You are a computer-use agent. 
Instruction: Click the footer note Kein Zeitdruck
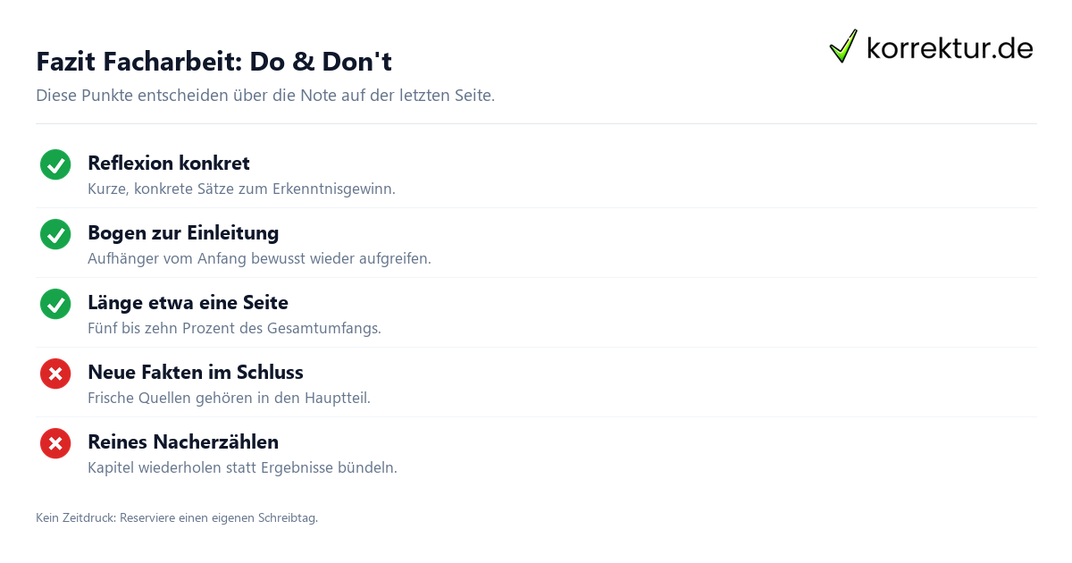pos(177,517)
